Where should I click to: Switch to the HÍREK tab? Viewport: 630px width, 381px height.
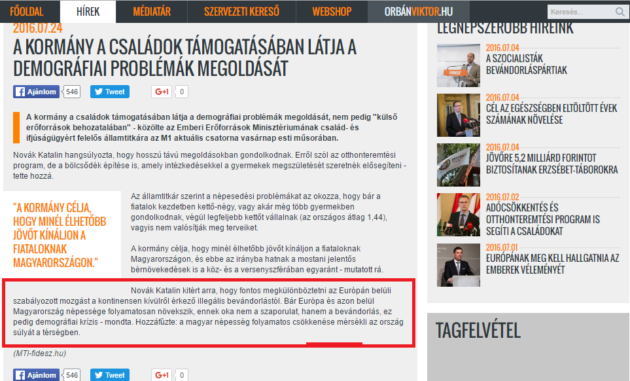click(88, 12)
